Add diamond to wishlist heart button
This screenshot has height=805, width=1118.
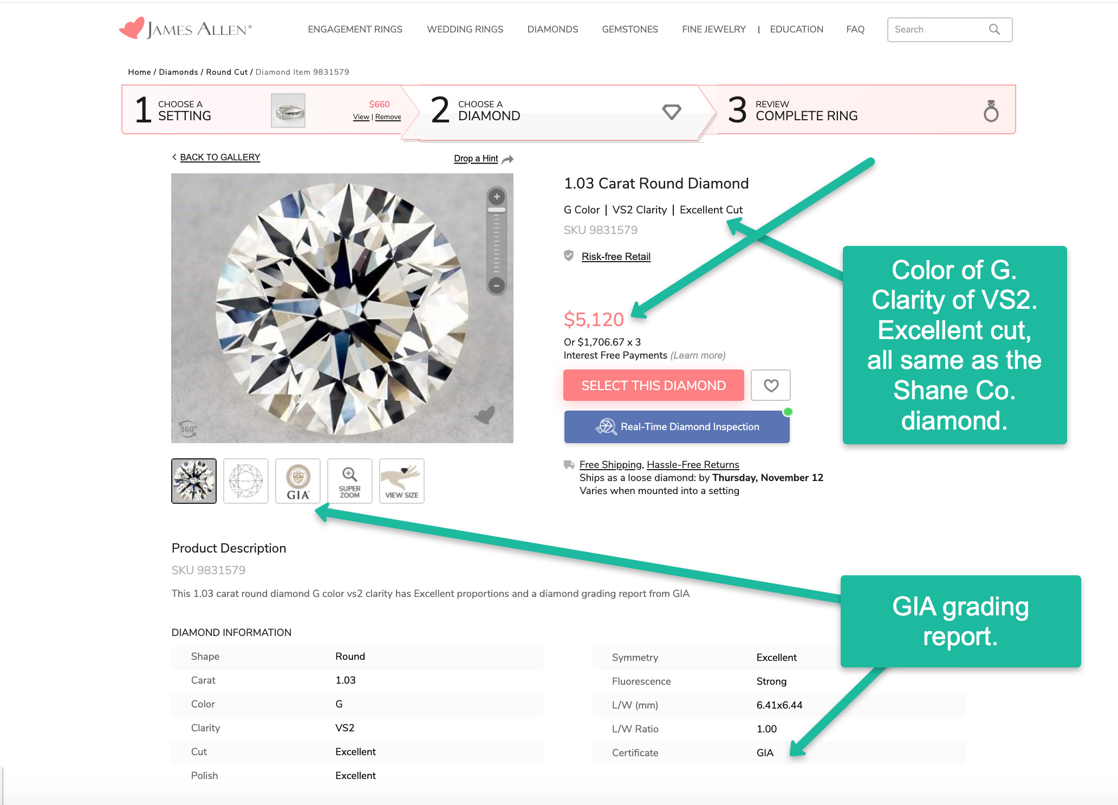coord(771,385)
